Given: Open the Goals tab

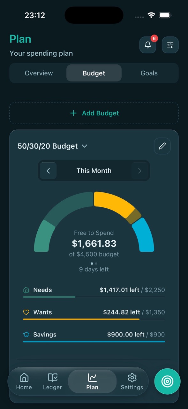Looking at the screenshot, I should pyautogui.click(x=149, y=73).
